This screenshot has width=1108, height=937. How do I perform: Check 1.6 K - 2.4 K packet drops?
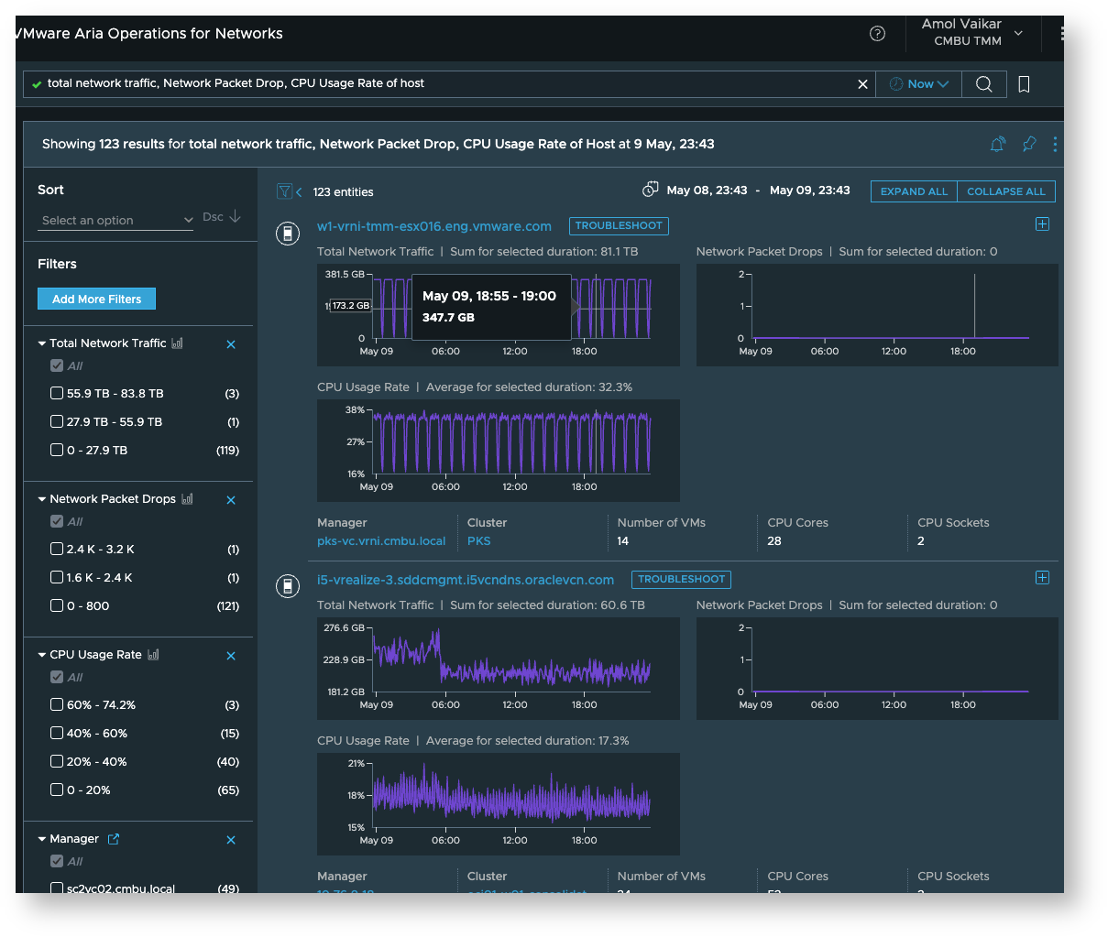pos(57,578)
